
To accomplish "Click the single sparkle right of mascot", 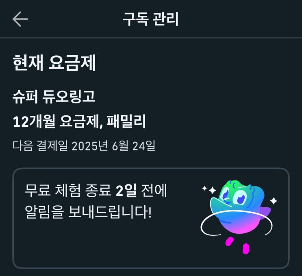I will pos(274,201).
